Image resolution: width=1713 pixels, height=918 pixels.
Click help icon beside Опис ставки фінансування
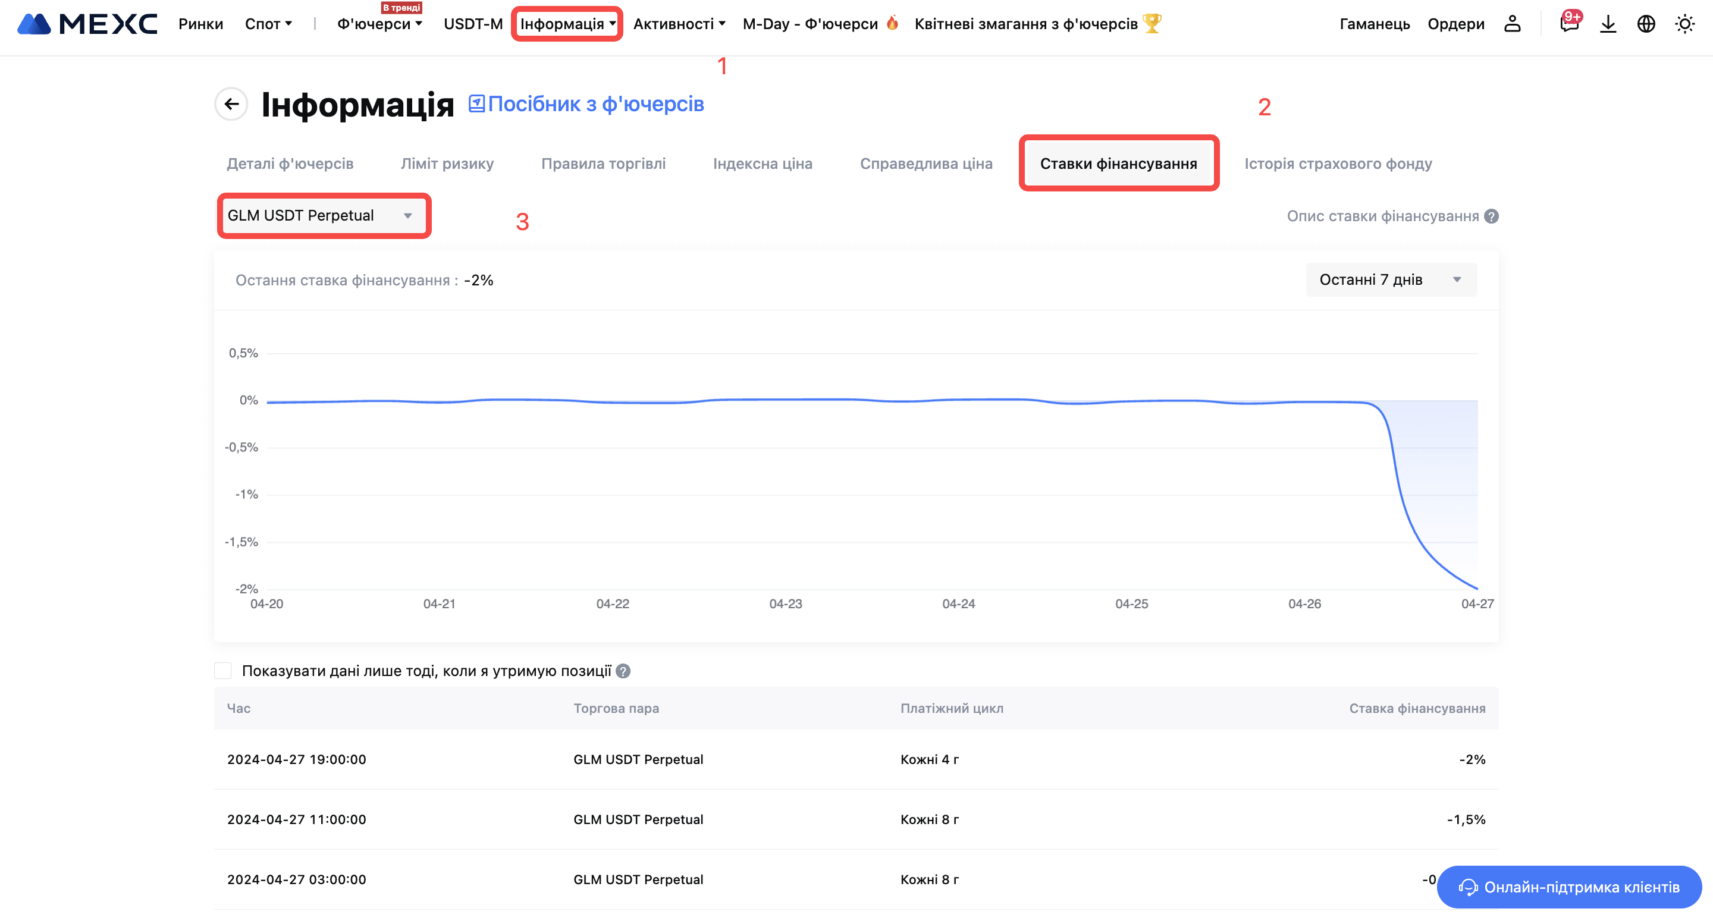point(1492,216)
